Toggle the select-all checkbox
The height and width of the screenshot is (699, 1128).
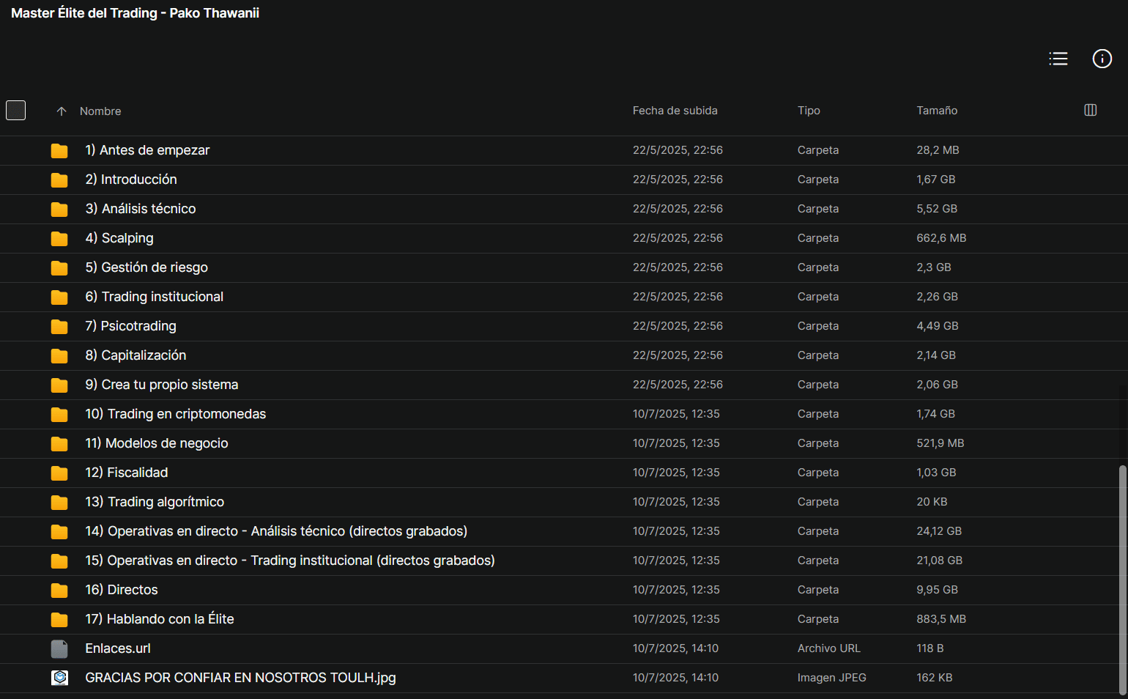coord(16,110)
